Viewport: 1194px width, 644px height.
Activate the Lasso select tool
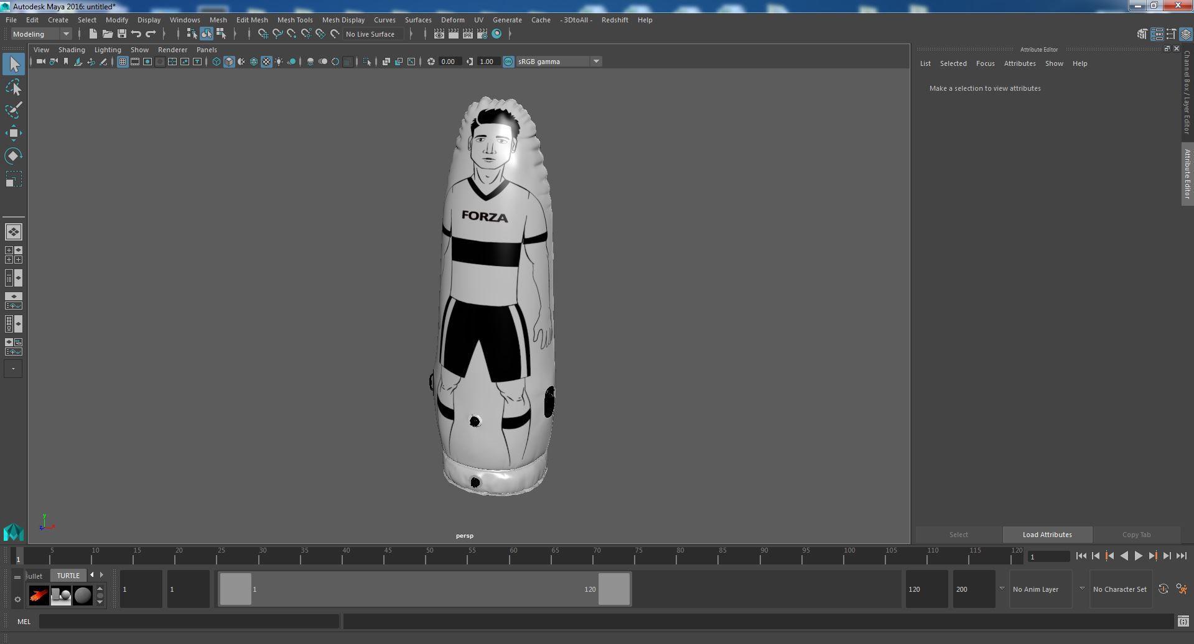(14, 88)
